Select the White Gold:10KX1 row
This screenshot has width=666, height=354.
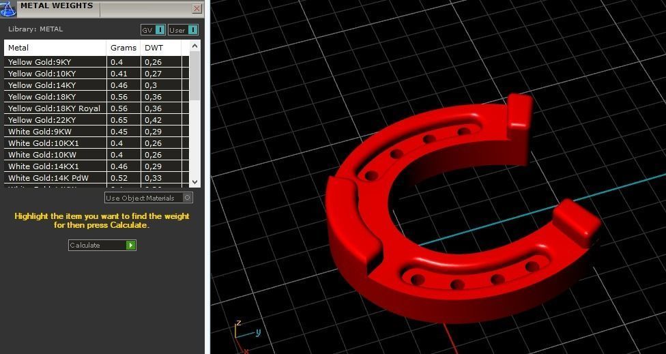[97, 143]
